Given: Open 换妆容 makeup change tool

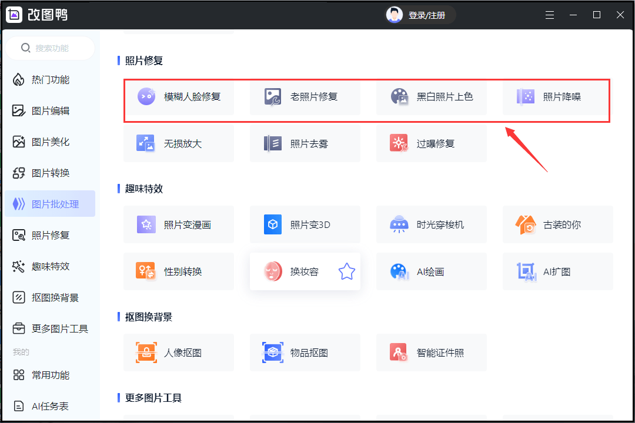Looking at the screenshot, I should [305, 271].
